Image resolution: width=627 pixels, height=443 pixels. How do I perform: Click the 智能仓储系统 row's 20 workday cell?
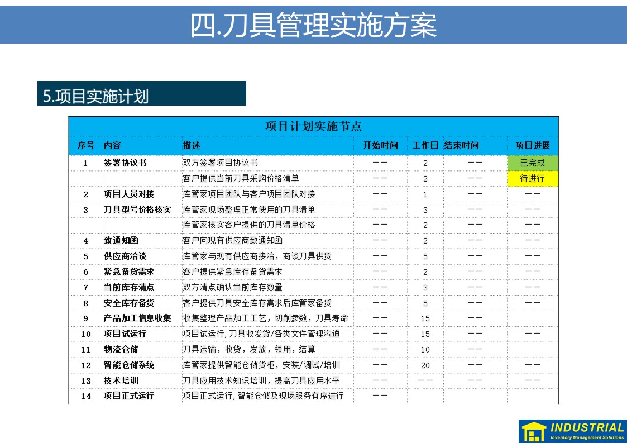point(425,365)
